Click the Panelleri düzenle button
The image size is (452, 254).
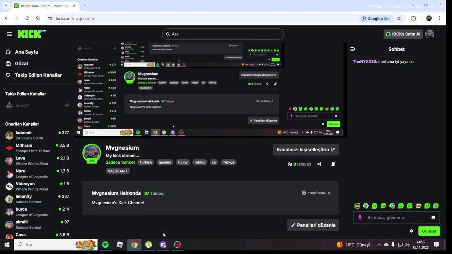coord(313,225)
